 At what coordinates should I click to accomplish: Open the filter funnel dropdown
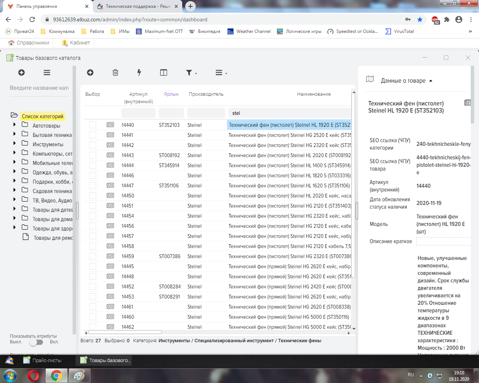pyautogui.click(x=191, y=73)
